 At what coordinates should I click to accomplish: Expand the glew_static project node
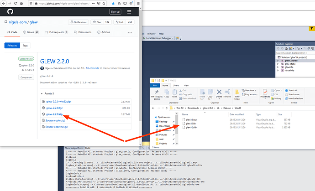[x=278, y=64]
